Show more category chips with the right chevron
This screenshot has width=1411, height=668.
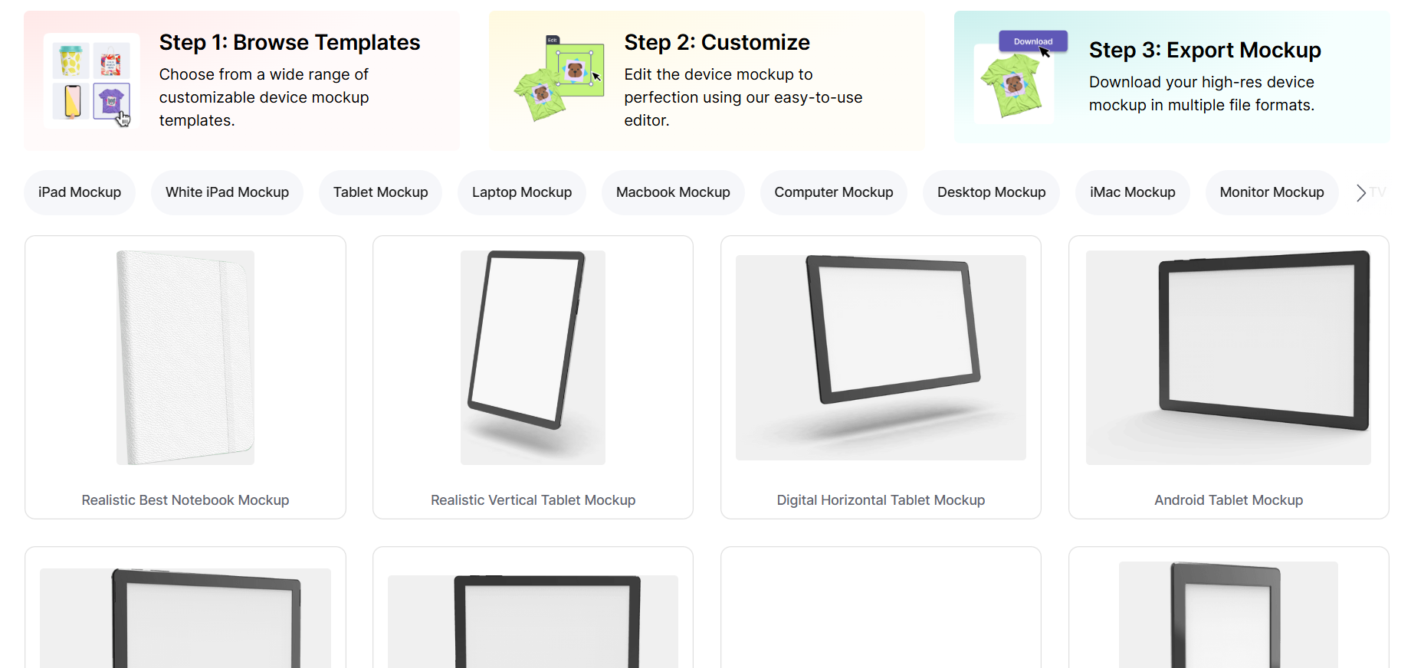click(1361, 192)
